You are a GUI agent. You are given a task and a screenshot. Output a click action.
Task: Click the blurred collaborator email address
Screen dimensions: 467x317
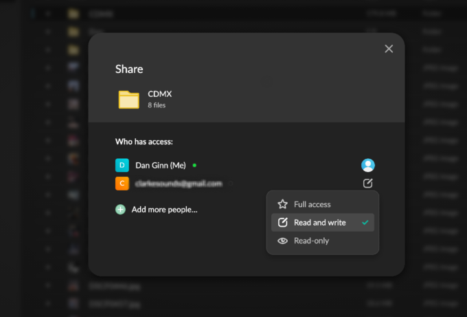(x=179, y=184)
